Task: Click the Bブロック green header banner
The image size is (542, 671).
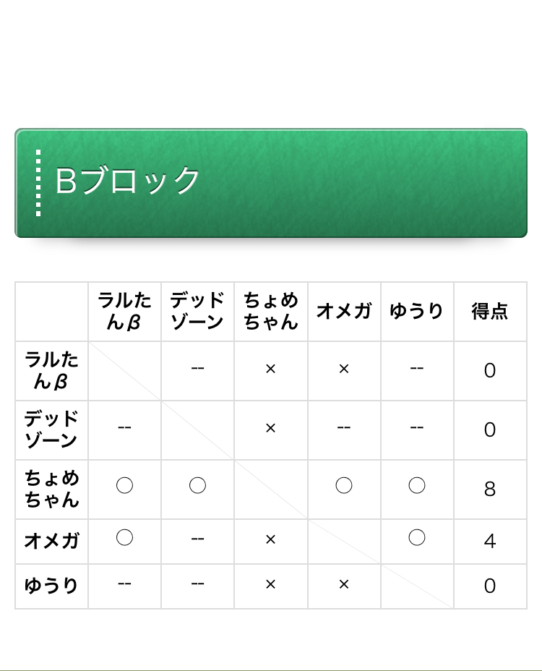Action: pos(271,183)
